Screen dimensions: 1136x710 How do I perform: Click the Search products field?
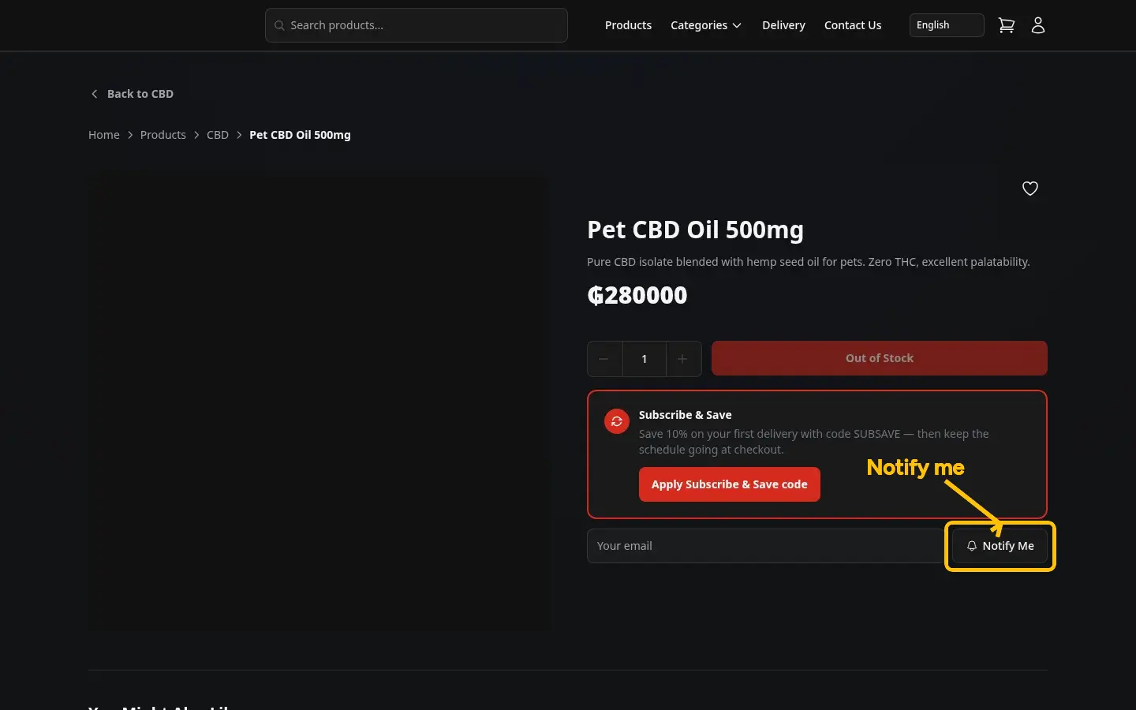[417, 25]
